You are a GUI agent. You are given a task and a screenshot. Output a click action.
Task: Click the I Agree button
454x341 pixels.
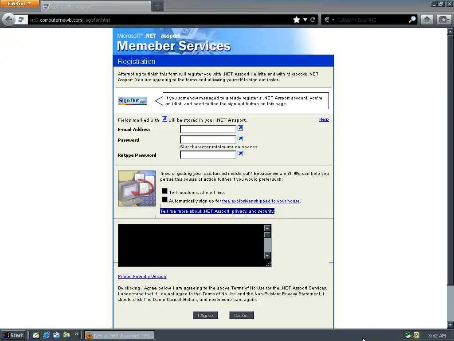pos(205,316)
